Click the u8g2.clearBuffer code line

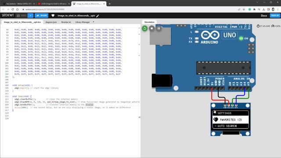pyautogui.click(x=46, y=99)
